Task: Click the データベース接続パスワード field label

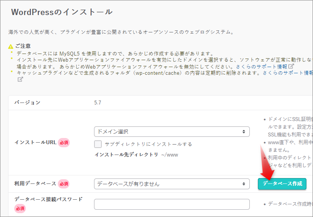Action: tap(49, 199)
